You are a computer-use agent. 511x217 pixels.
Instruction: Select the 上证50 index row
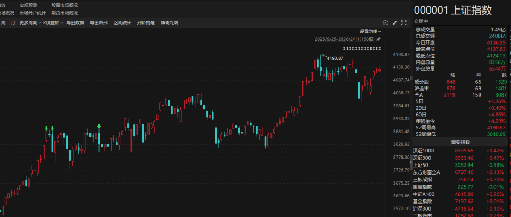pyautogui.click(x=460, y=165)
